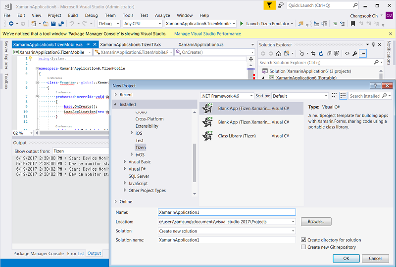Click the project Name text field
This screenshot has width=396, height=267.
coord(226,212)
